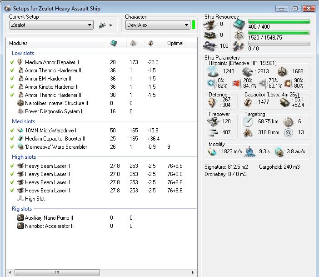Select the Med slots group header

point(23,121)
